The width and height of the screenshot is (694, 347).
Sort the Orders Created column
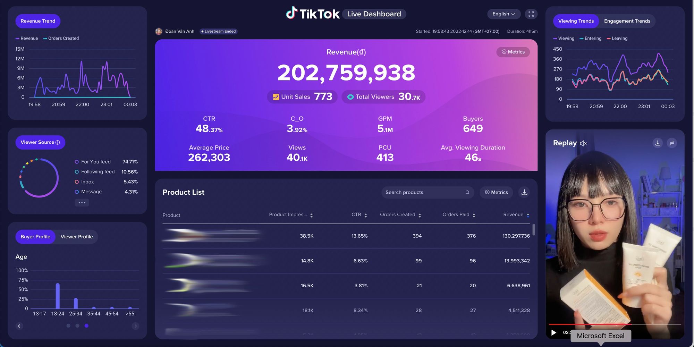(420, 215)
